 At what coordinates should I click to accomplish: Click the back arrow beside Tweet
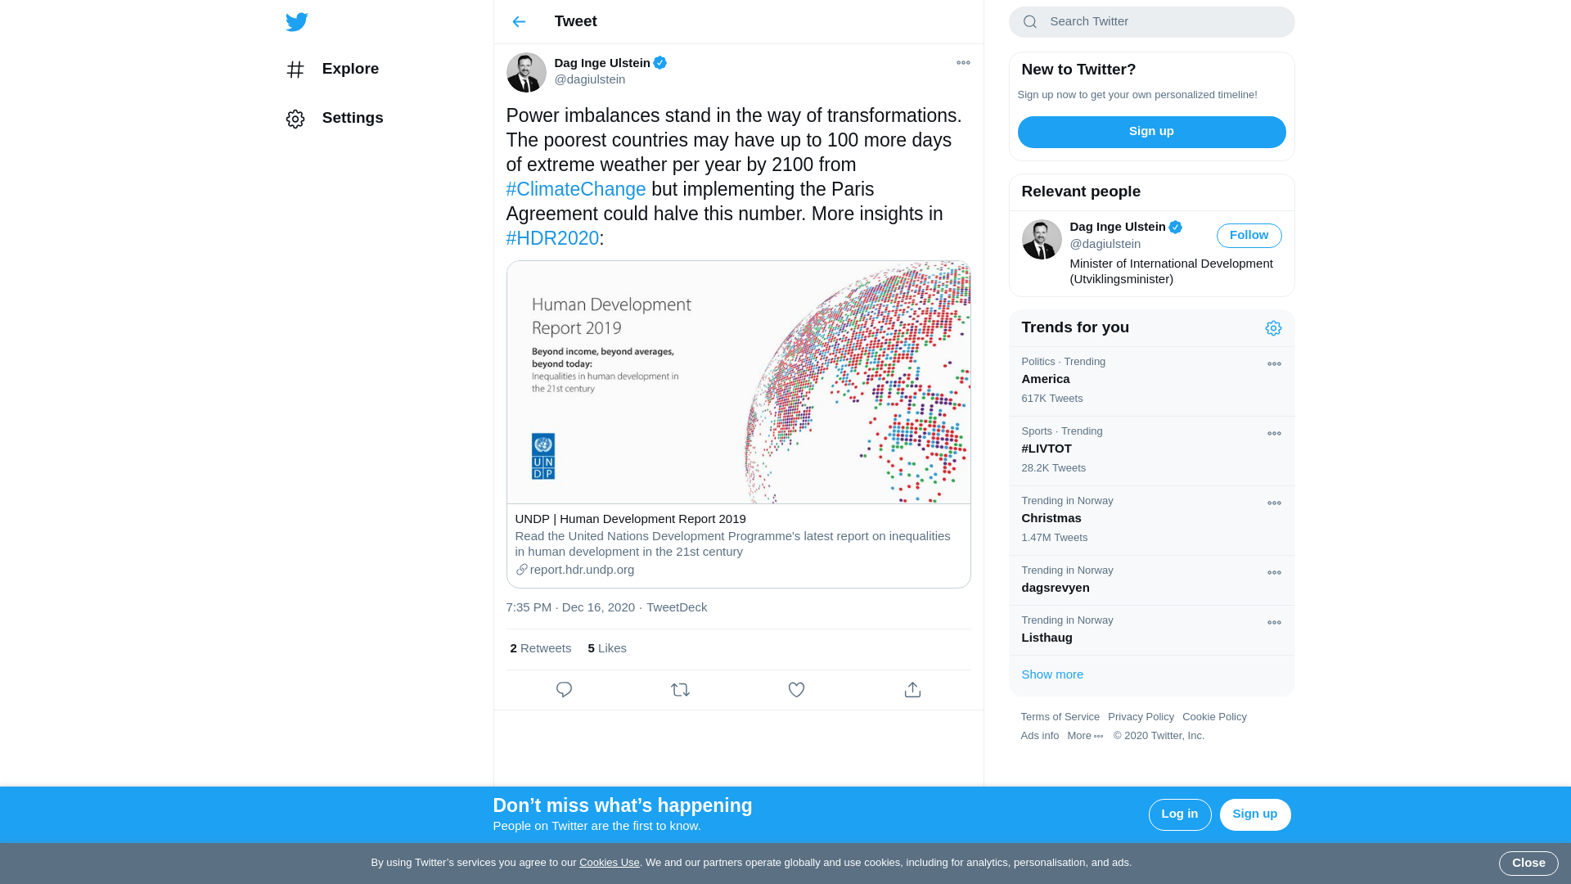click(519, 22)
